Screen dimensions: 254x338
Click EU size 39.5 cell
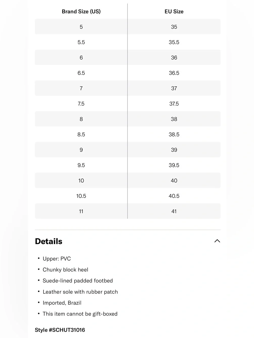[x=174, y=165]
